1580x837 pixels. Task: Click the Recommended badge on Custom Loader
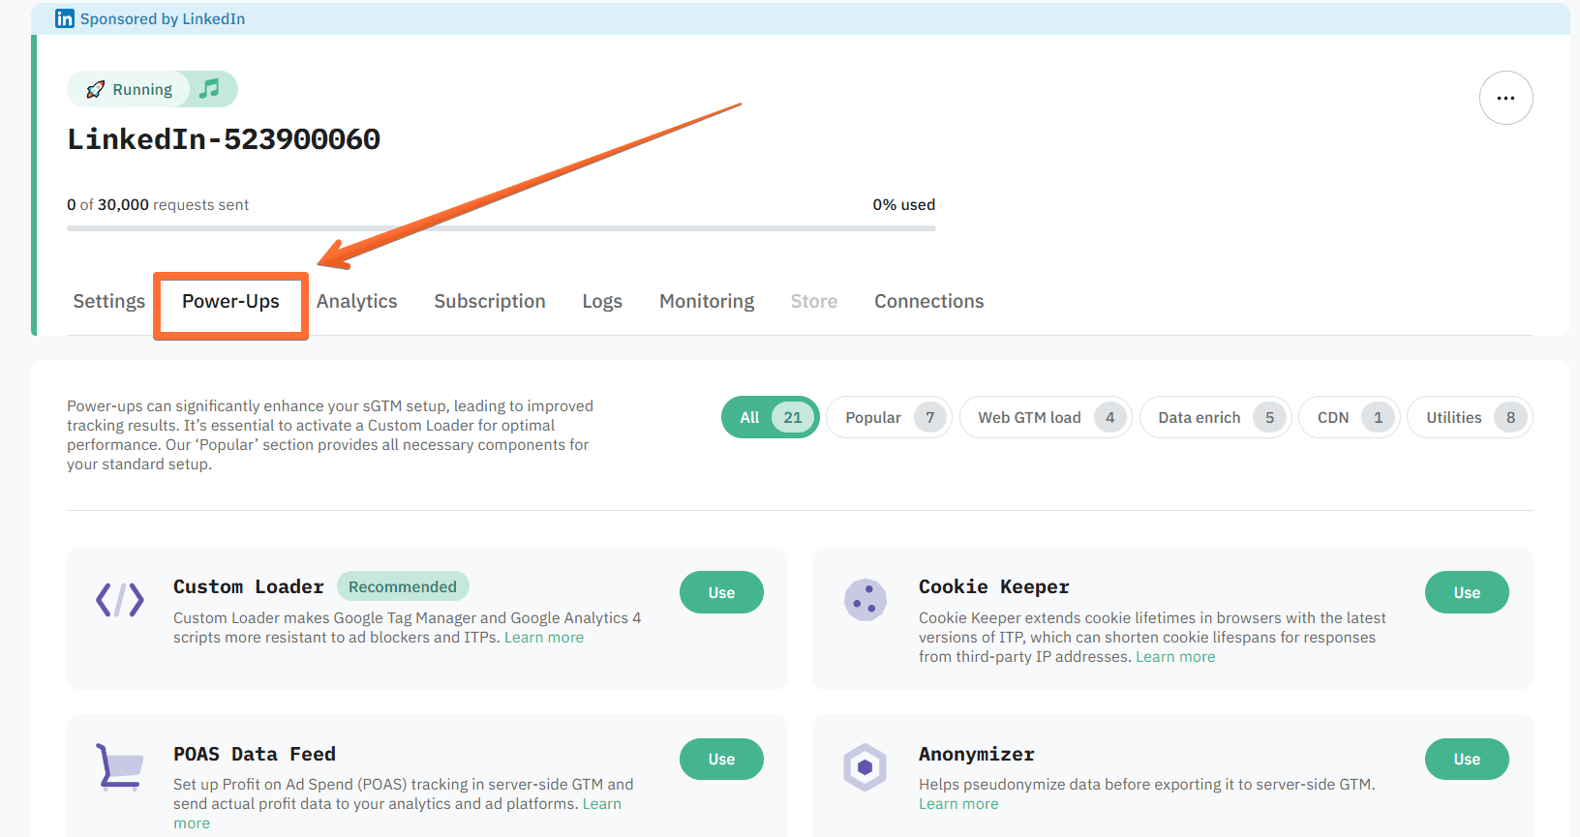pyautogui.click(x=403, y=586)
